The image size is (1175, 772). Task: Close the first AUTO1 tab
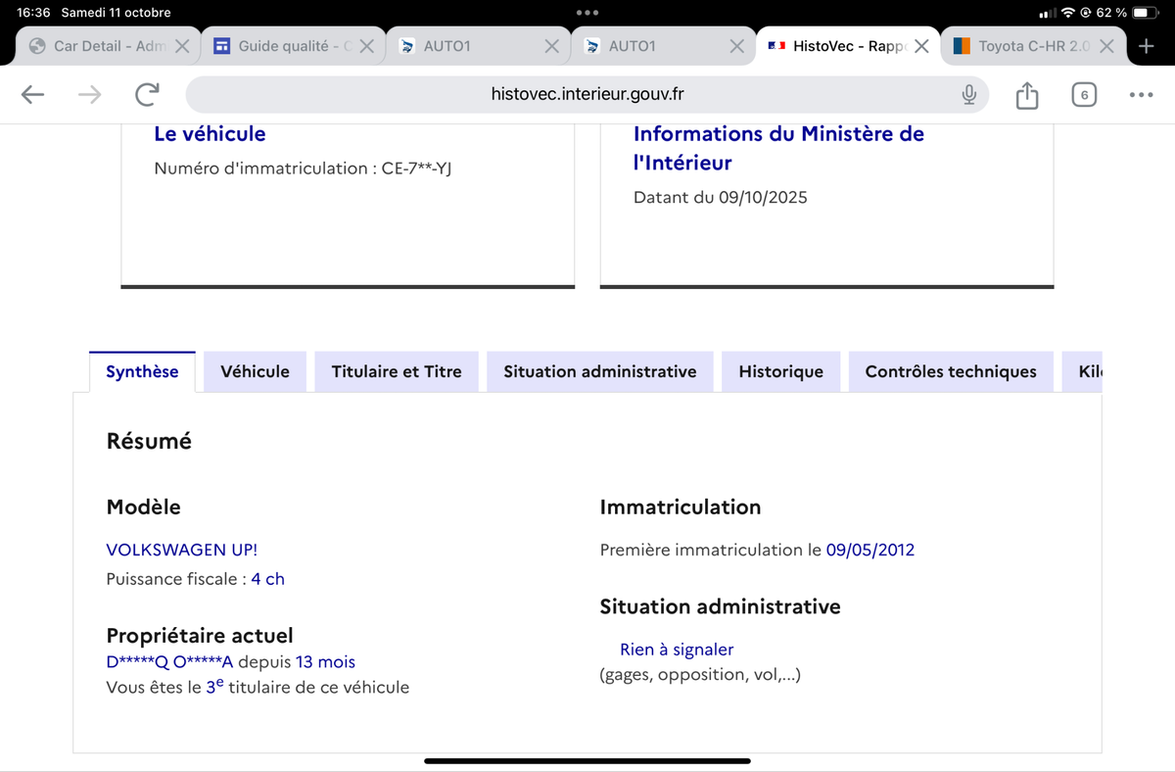[x=551, y=46]
